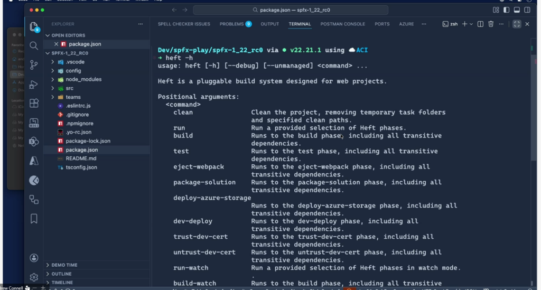Open tsconfig.json in the explorer
The image size is (541, 290).
coord(81,167)
